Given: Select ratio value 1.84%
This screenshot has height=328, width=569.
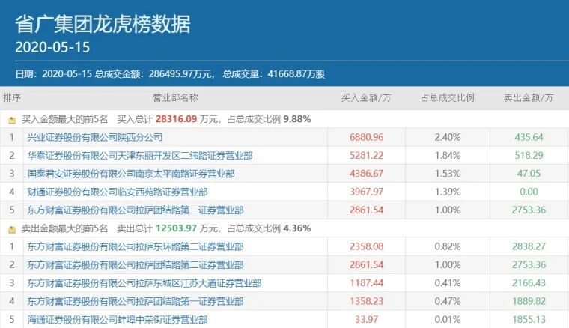Looking at the screenshot, I should (x=448, y=155).
